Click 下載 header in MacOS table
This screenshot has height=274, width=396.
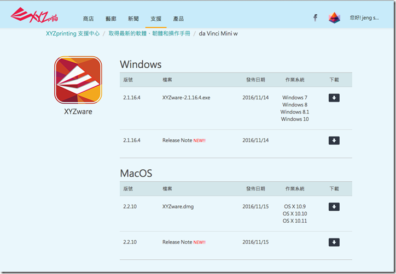(x=334, y=188)
